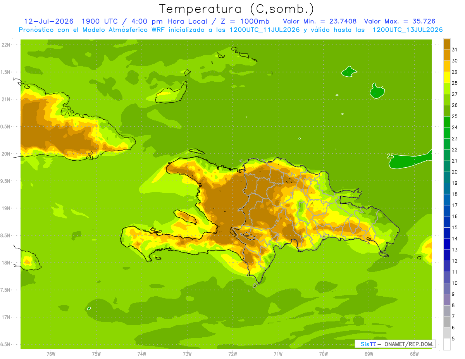Viewport: 465px width, 359px height.
Task: Pick the teal swatch between 19 and 20
Action: pos(447,177)
